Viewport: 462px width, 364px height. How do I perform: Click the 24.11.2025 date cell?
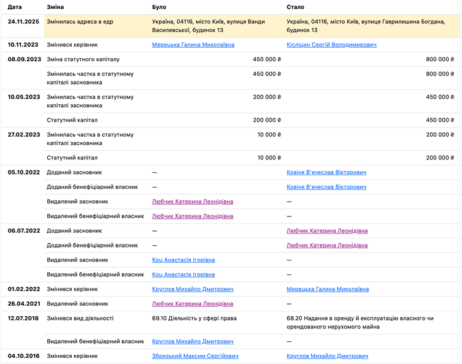click(x=23, y=21)
